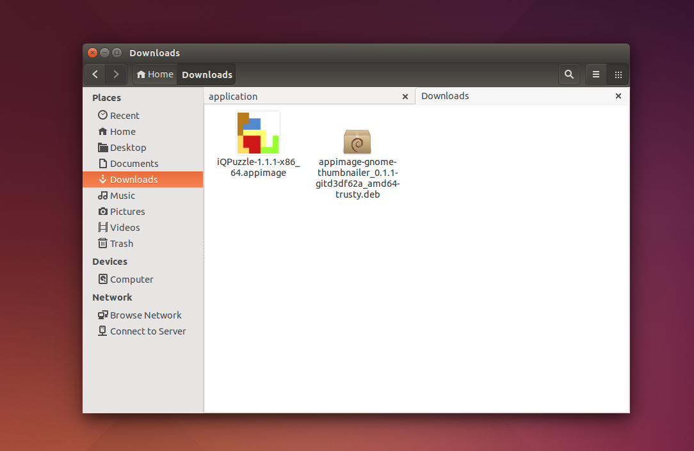
Task: Open search with the magnifier icon
Action: click(x=569, y=74)
